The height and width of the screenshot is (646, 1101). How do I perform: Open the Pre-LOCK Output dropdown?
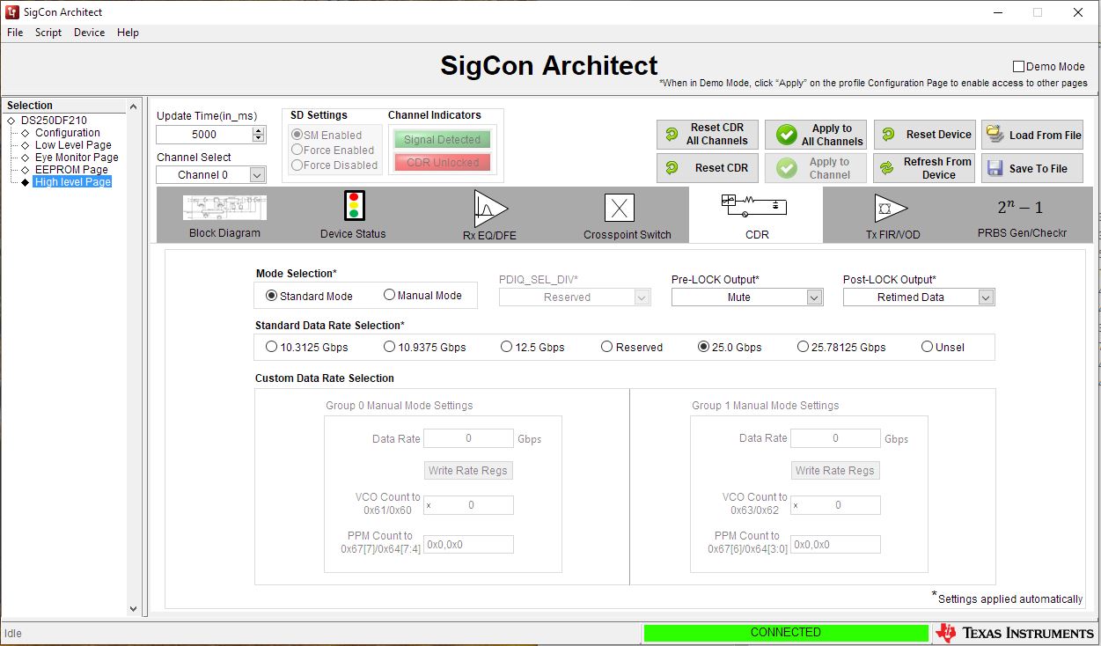click(x=747, y=297)
